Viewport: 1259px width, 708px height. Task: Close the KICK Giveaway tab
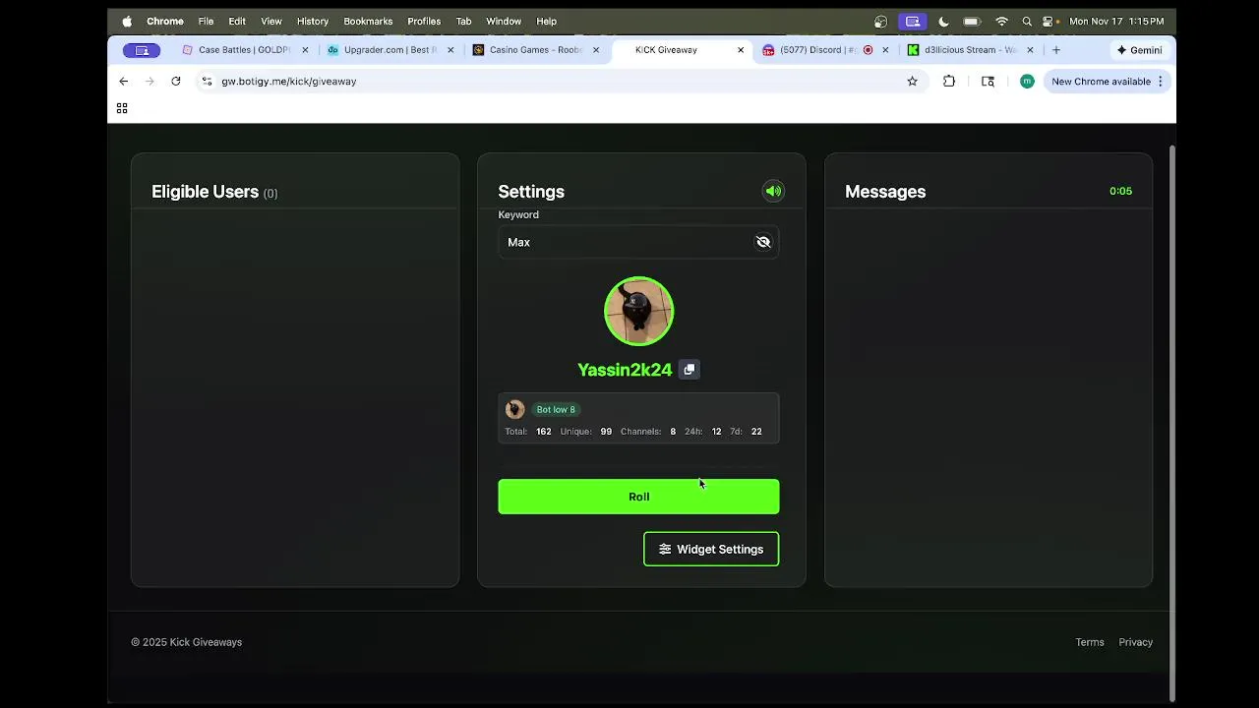(741, 50)
